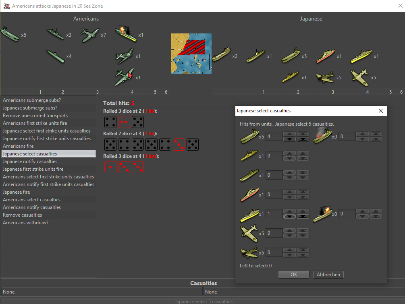405x304 pixels.
Task: Decrease carrier x5 casualties by one
Action: coord(289,139)
